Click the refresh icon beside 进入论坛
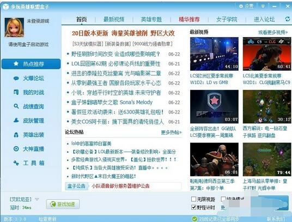 [288, 19]
